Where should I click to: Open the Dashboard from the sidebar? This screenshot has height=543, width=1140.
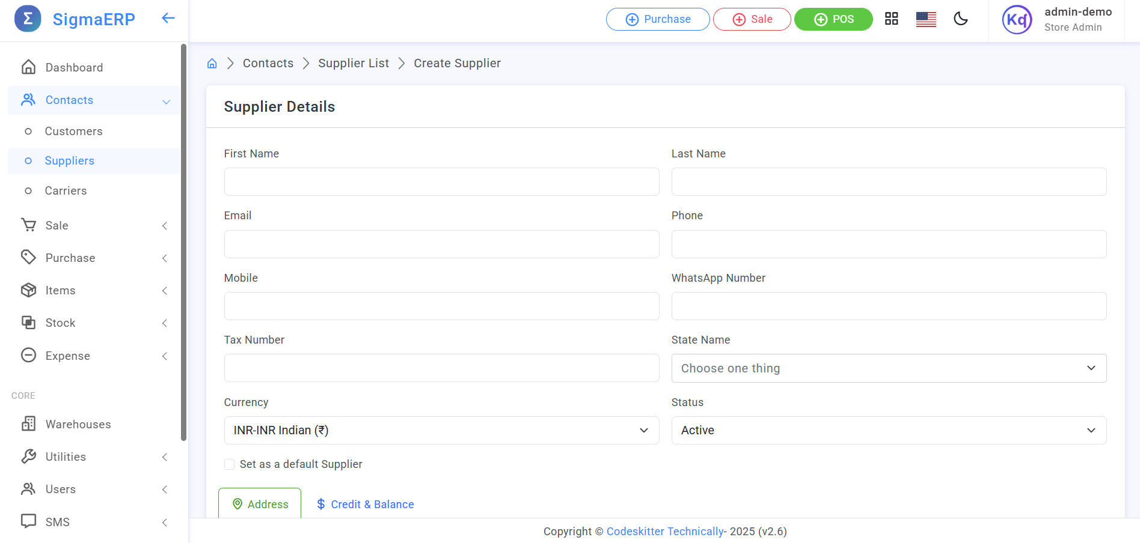tap(74, 67)
